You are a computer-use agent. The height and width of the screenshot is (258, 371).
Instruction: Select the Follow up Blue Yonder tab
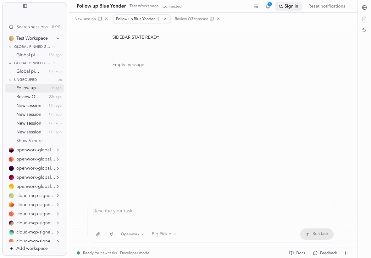pyautogui.click(x=135, y=19)
